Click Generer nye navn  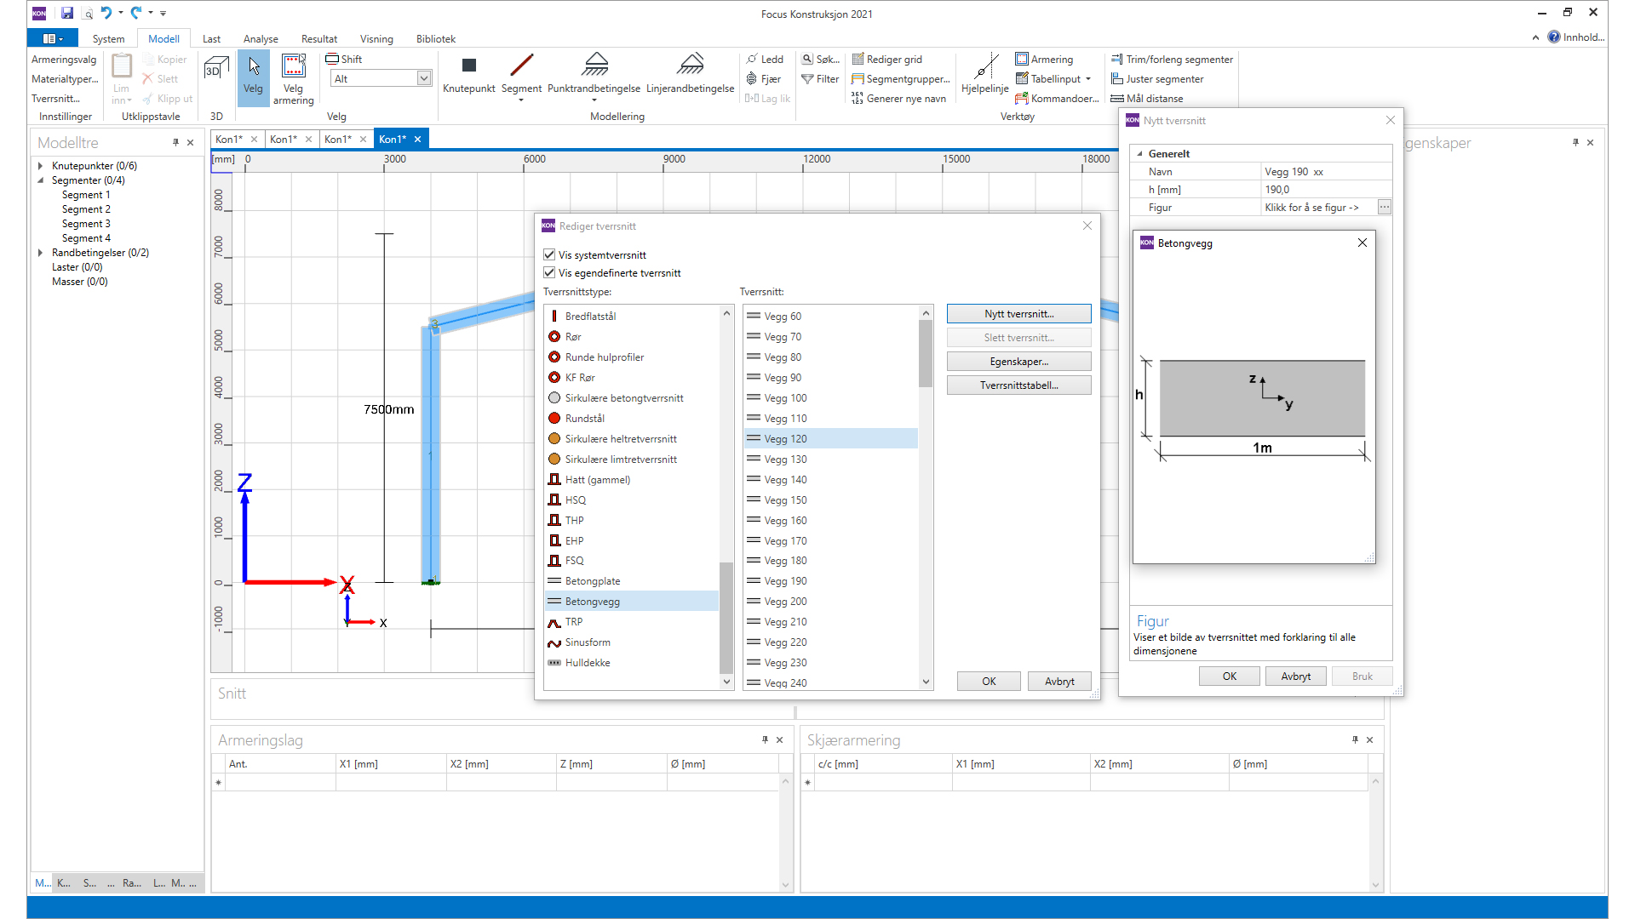click(898, 99)
